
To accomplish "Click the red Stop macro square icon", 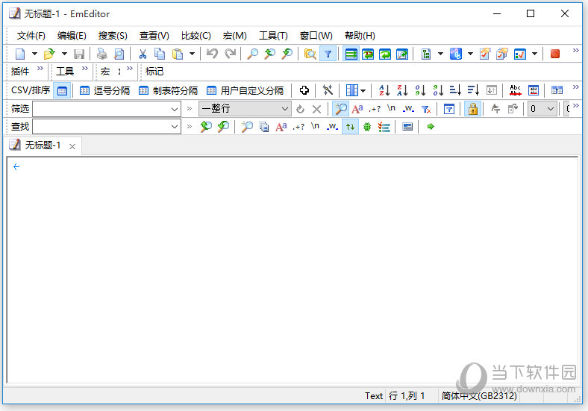I will pyautogui.click(x=555, y=54).
